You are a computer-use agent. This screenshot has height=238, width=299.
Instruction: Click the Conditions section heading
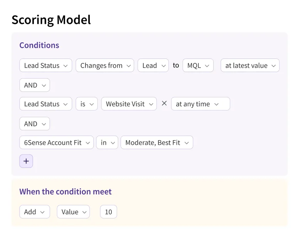coord(39,45)
